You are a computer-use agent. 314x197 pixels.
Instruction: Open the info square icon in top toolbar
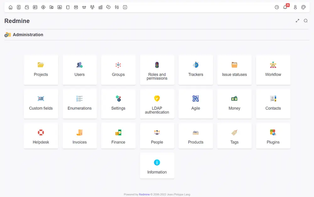(x=125, y=8)
